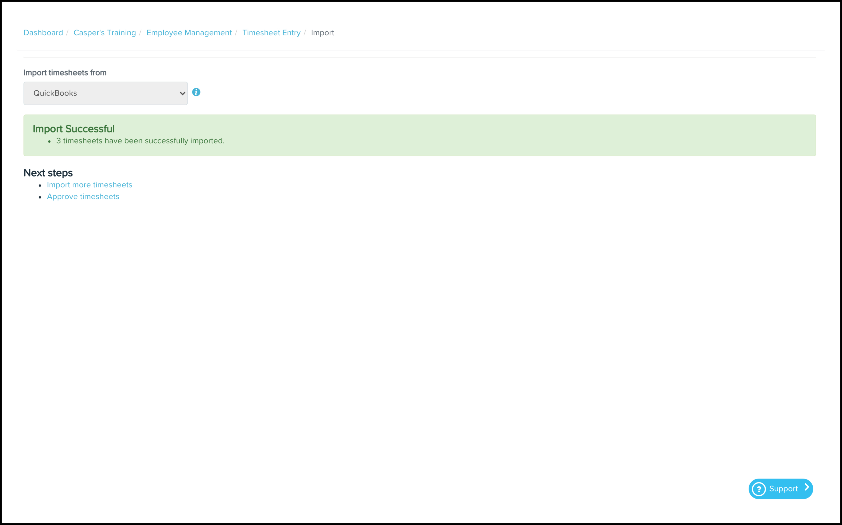This screenshot has width=842, height=525.
Task: Go to Dashboard in the breadcrumb
Action: click(43, 33)
